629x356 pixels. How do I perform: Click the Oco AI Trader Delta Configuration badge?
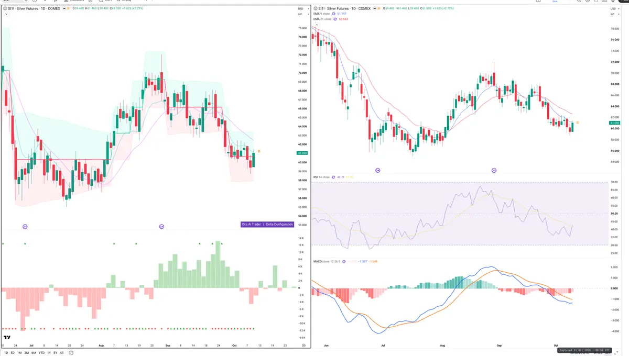pyautogui.click(x=267, y=224)
